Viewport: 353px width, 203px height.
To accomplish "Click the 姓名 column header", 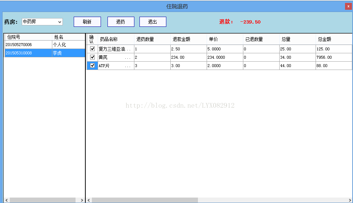I will coord(68,37).
